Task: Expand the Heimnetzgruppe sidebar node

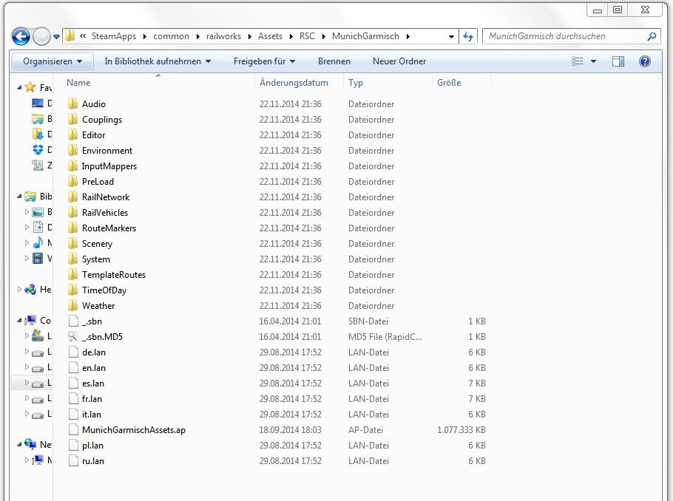Action: pyautogui.click(x=19, y=290)
